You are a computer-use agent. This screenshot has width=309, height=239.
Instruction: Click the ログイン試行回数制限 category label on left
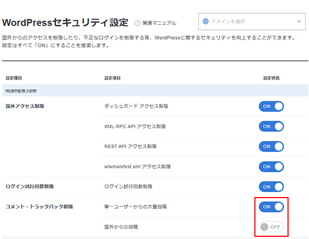pyautogui.click(x=30, y=187)
